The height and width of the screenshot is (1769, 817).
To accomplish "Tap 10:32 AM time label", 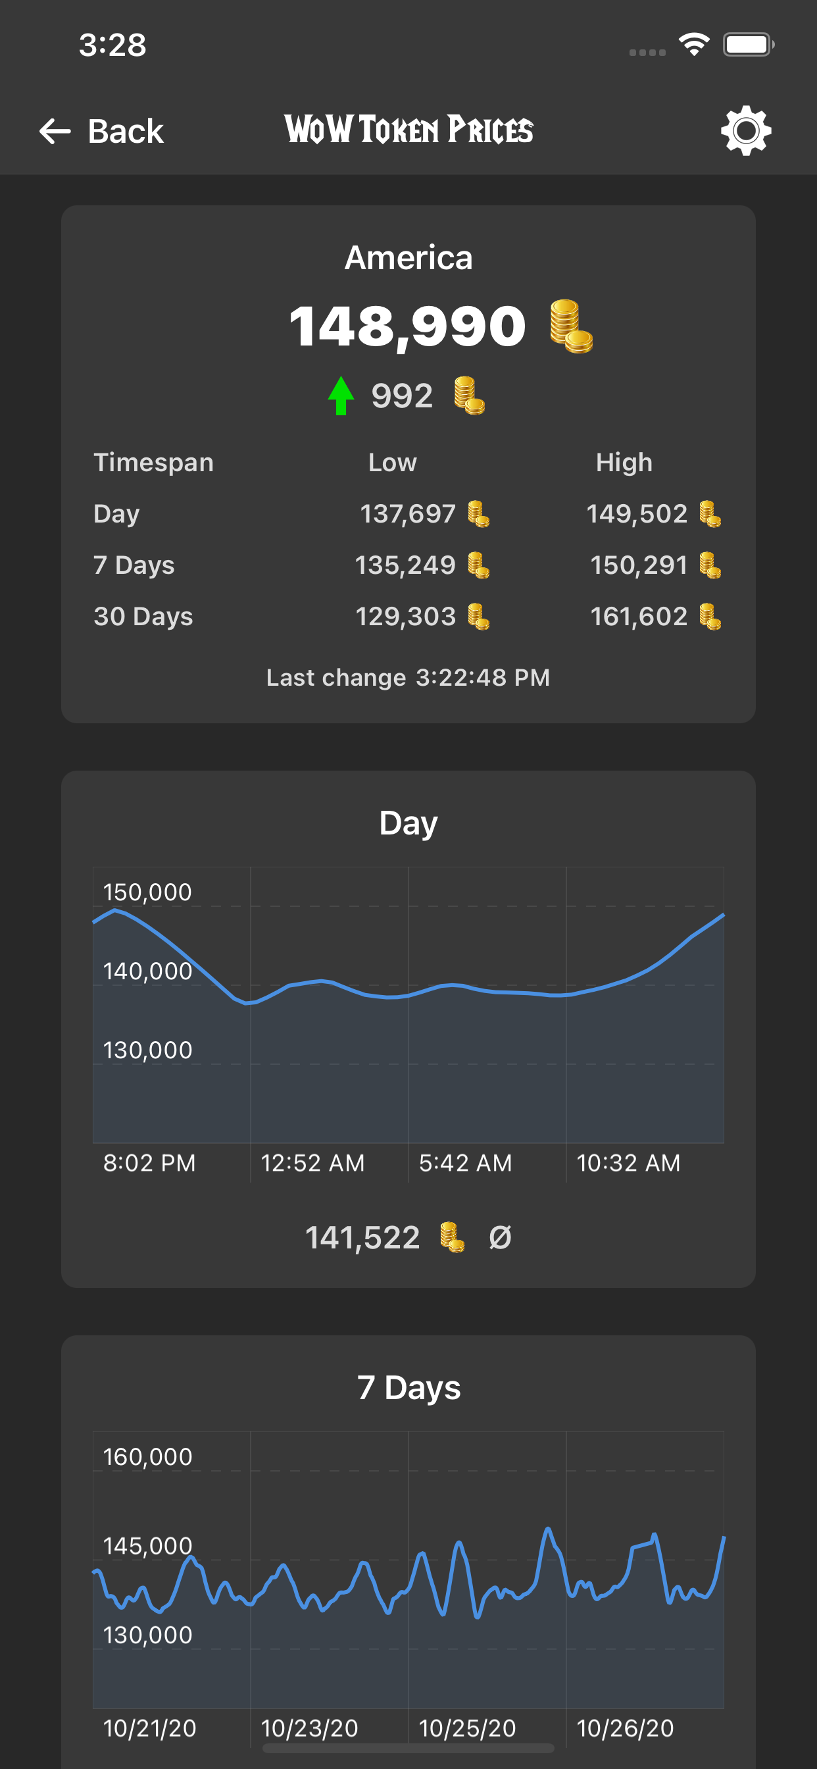I will coord(629,1163).
